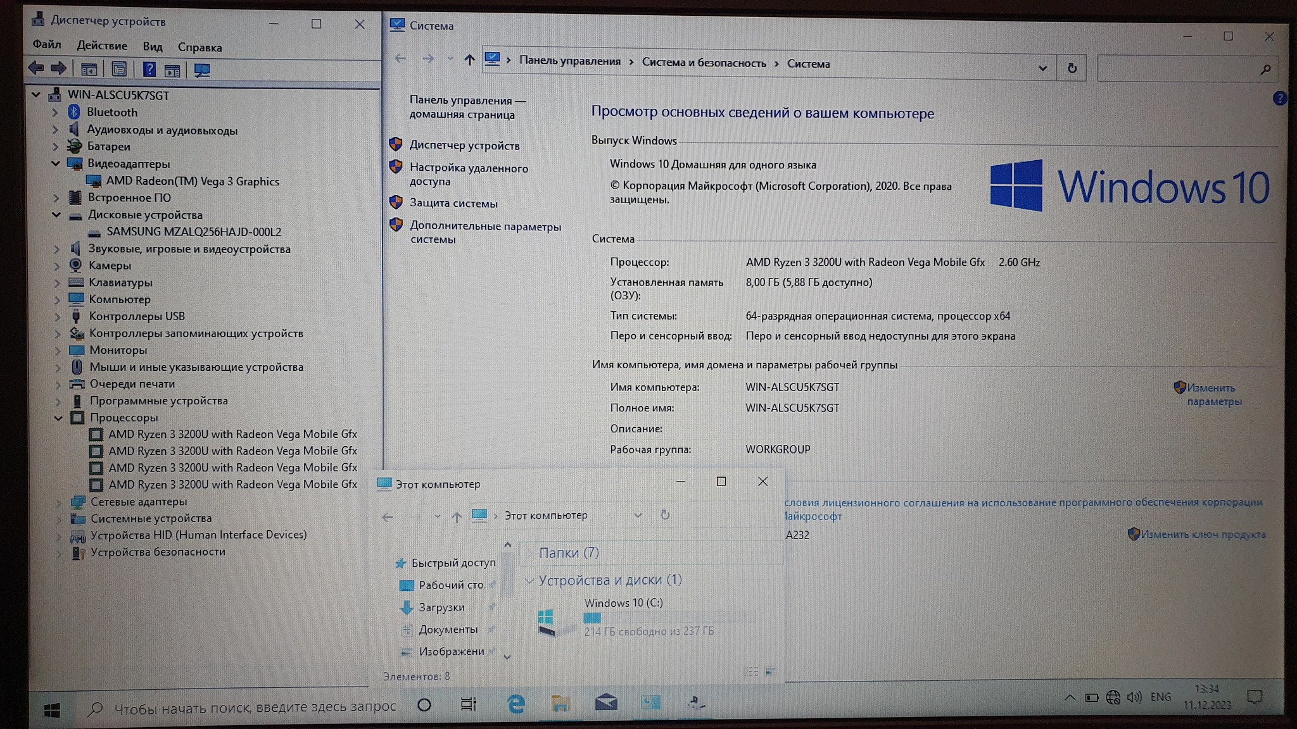This screenshot has height=729, width=1297.
Task: Open the Вид menu
Action: click(152, 47)
